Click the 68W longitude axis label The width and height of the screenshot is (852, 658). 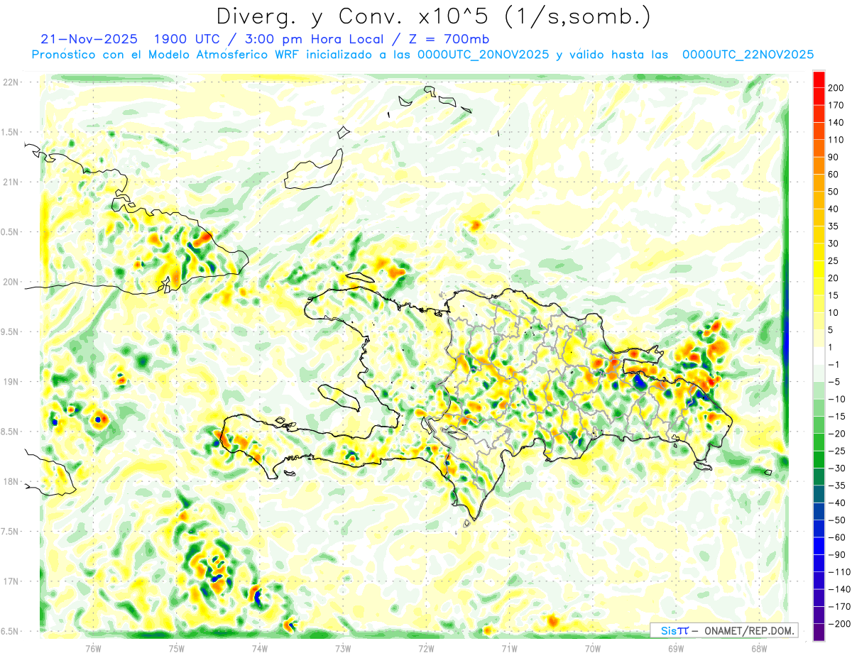point(758,647)
